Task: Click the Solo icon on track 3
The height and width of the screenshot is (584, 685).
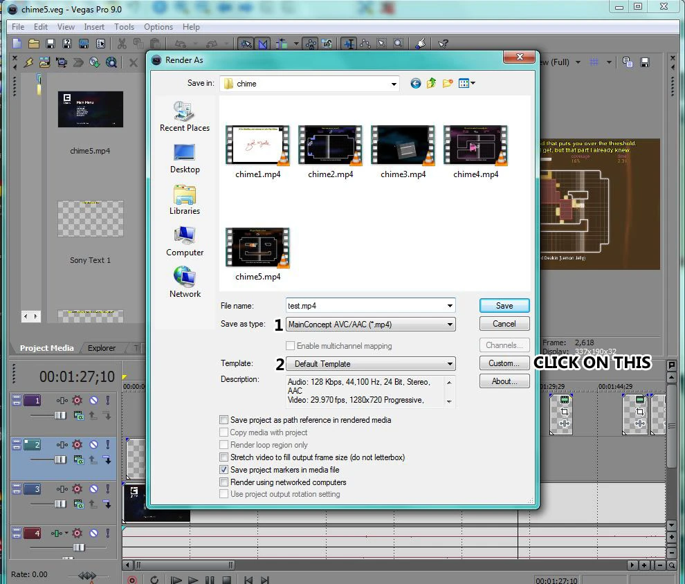Action: point(107,489)
